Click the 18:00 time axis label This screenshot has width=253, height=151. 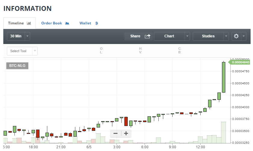click(x=33, y=147)
